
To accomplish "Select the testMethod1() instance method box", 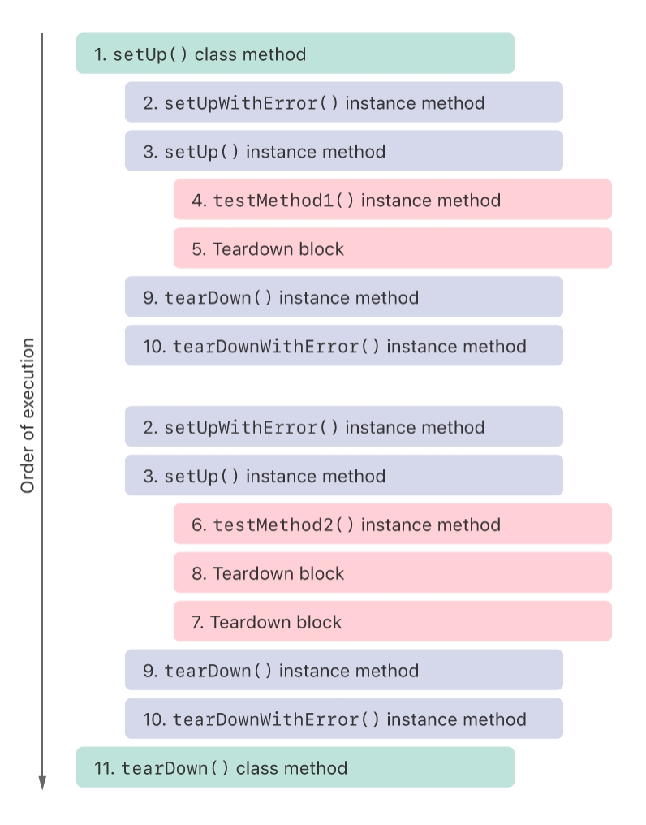I will [393, 200].
